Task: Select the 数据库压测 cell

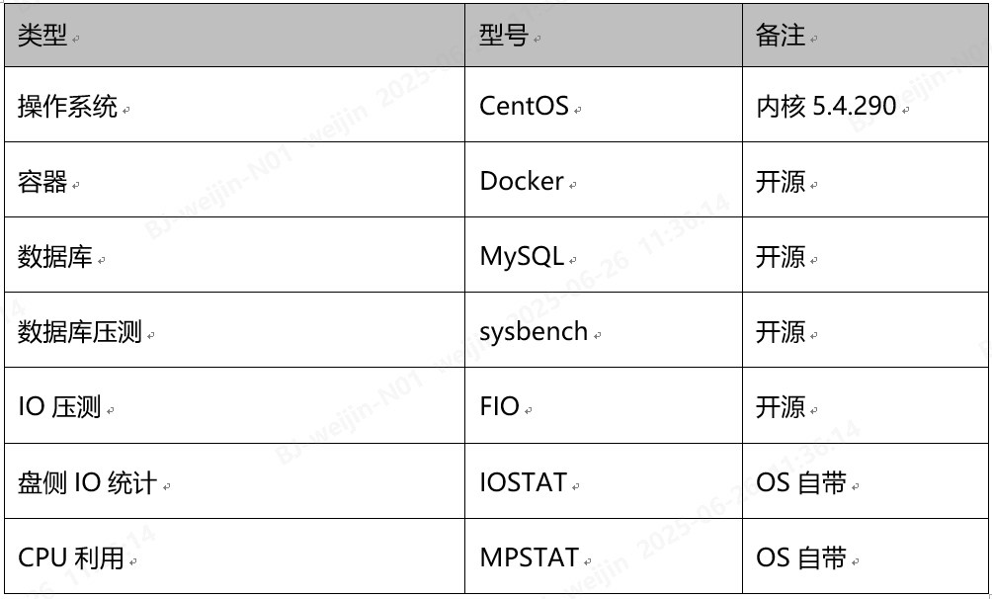Action: tap(80, 332)
